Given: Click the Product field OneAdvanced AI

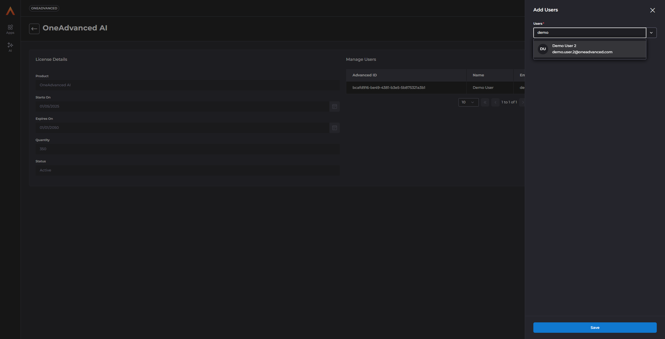Looking at the screenshot, I should click(188, 85).
